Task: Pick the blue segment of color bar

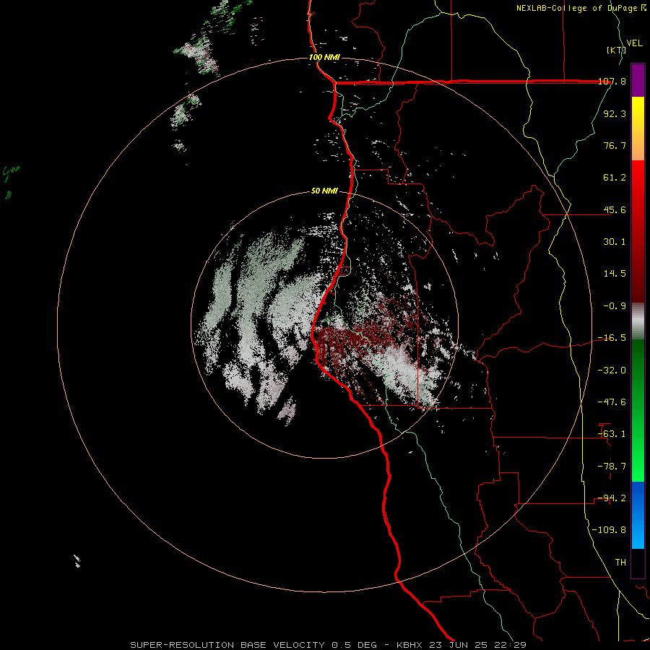Action: 638,515
